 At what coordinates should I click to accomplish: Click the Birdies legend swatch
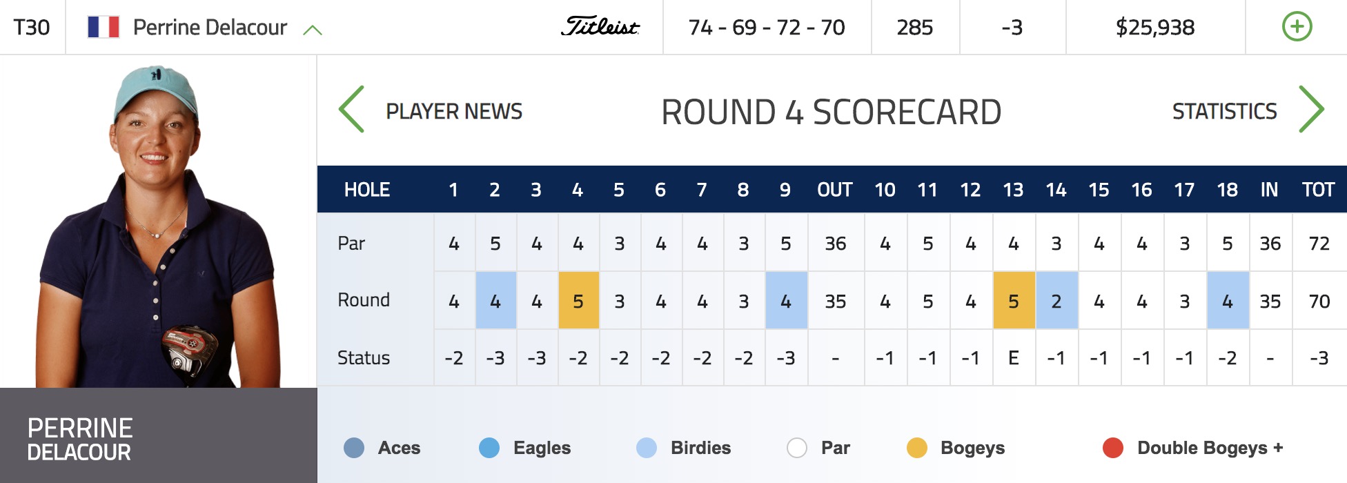click(x=647, y=448)
